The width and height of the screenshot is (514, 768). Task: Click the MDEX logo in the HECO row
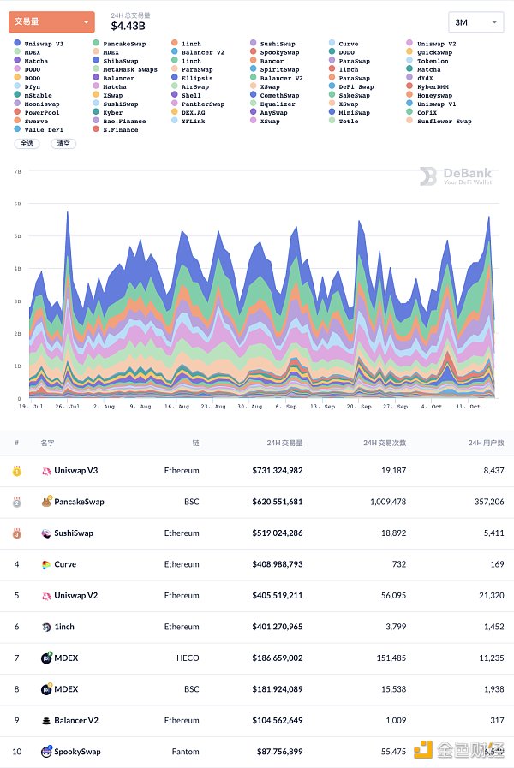(46, 658)
